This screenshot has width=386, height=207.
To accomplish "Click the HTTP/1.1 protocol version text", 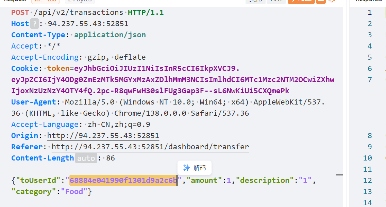I will point(146,13).
